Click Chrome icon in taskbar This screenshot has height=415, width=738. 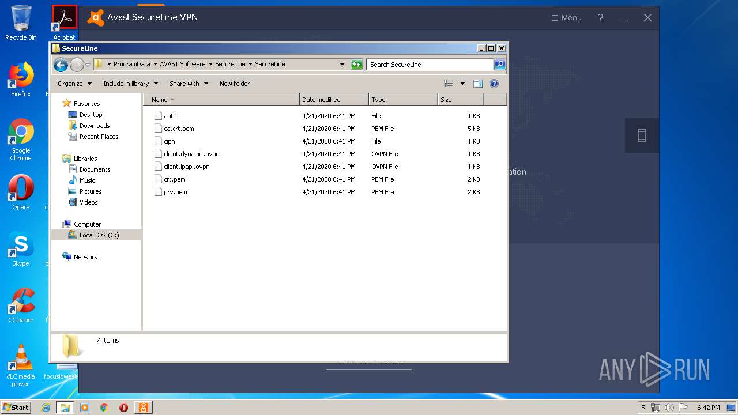[x=104, y=408]
